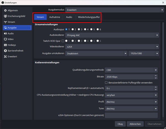166x129 pixels.
Task: Click the Erweitert tools icon in sidebar
Action: 5,56
